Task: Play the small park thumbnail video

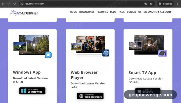Action: click(x=76, y=46)
